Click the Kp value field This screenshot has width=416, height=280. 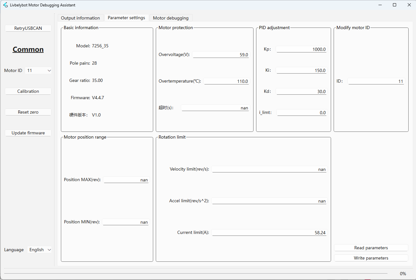[301, 49]
